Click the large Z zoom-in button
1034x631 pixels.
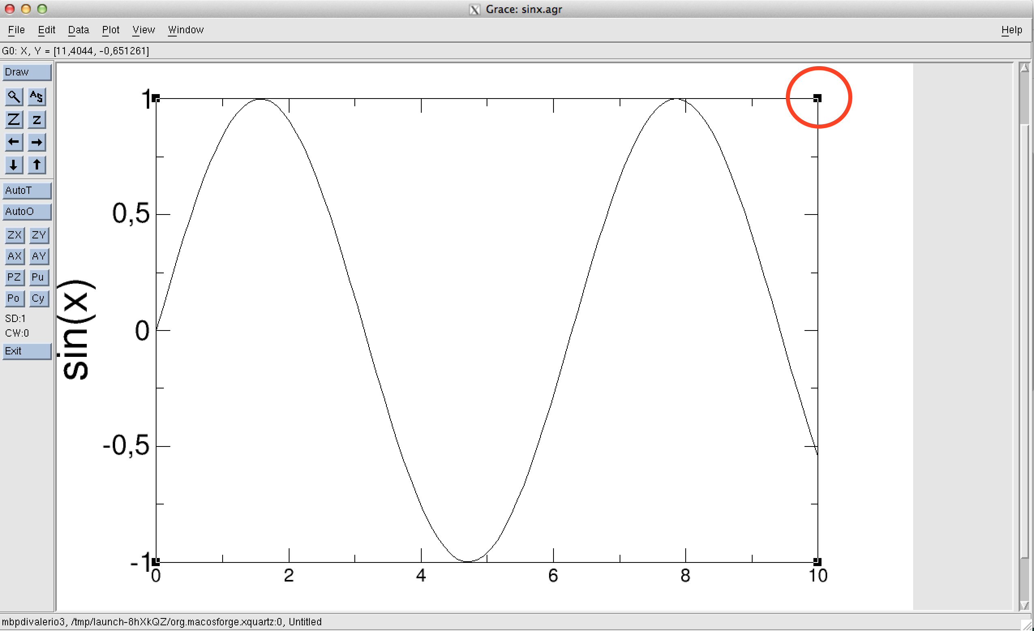(14, 120)
